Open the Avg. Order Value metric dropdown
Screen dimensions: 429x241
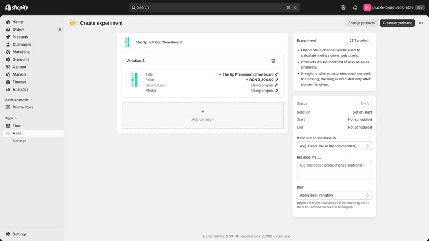point(334,146)
